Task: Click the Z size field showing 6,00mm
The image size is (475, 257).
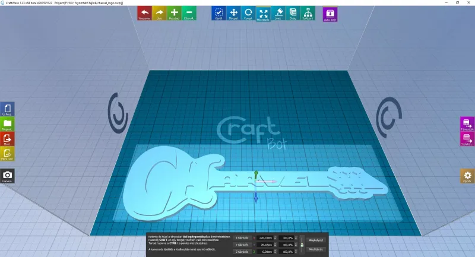Action: pyautogui.click(x=265, y=252)
